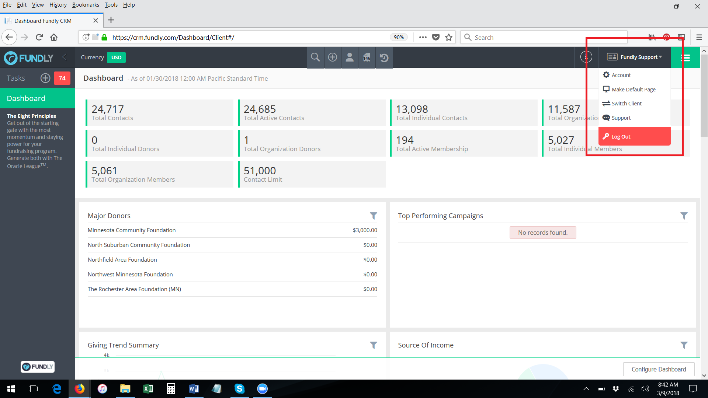Image resolution: width=708 pixels, height=398 pixels.
Task: Open the page actions three-dots menu
Action: tap(423, 37)
